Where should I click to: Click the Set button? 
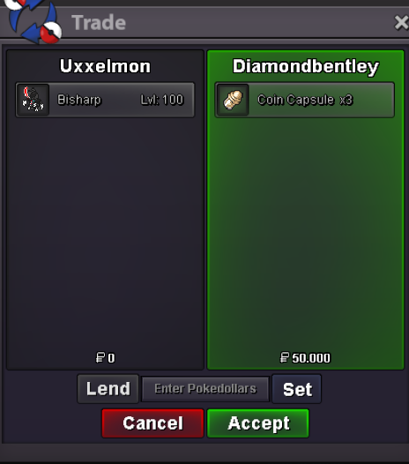[x=297, y=389]
